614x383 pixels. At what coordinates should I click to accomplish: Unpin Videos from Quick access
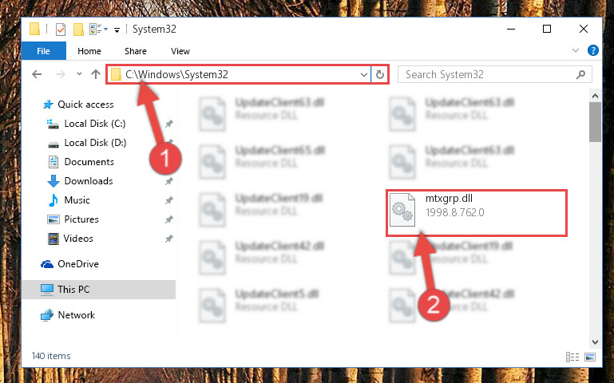[x=168, y=239]
